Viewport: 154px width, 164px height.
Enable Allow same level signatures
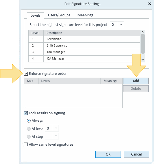pyautogui.click(x=26, y=145)
